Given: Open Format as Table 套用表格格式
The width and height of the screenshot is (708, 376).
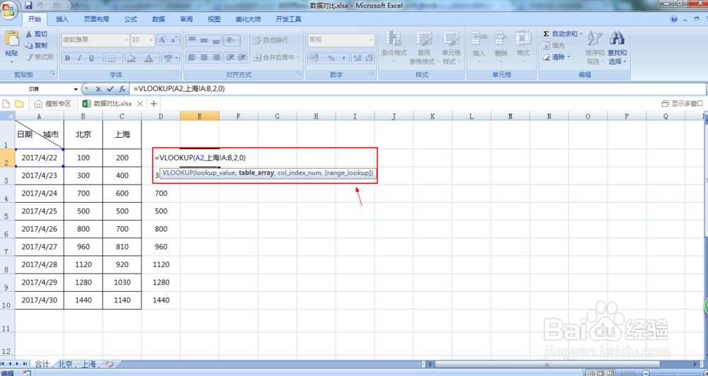Looking at the screenshot, I should pos(423,47).
